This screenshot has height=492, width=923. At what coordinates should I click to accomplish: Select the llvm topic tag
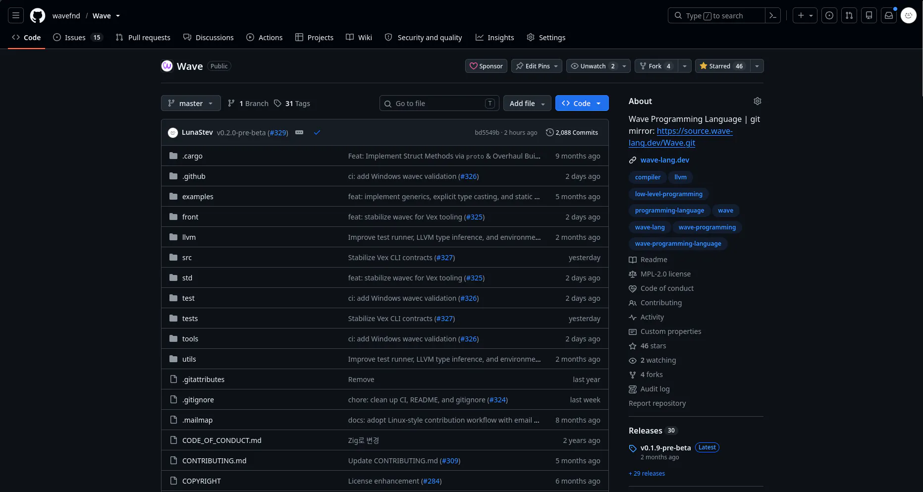click(680, 177)
